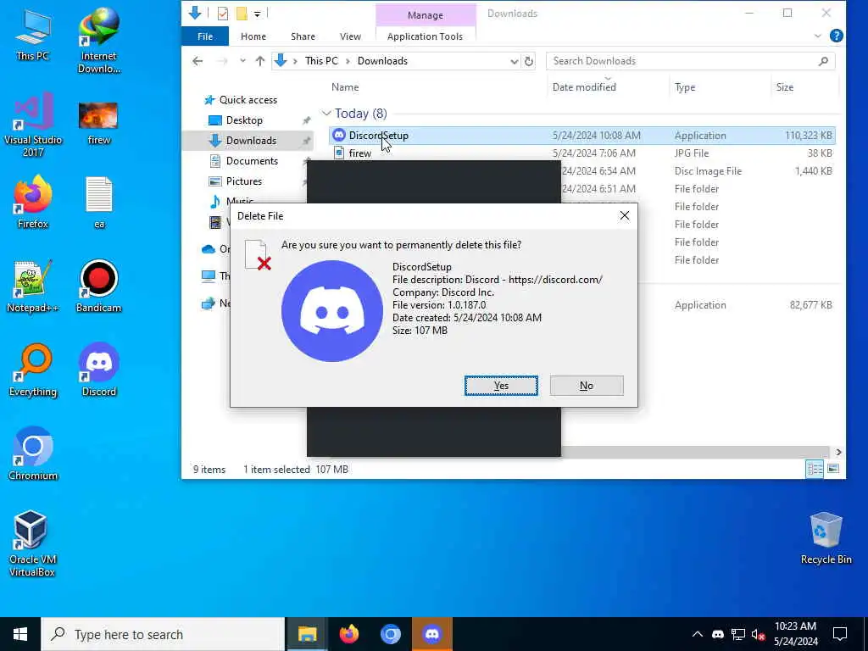Click the Manage contextual tab

coord(426,15)
